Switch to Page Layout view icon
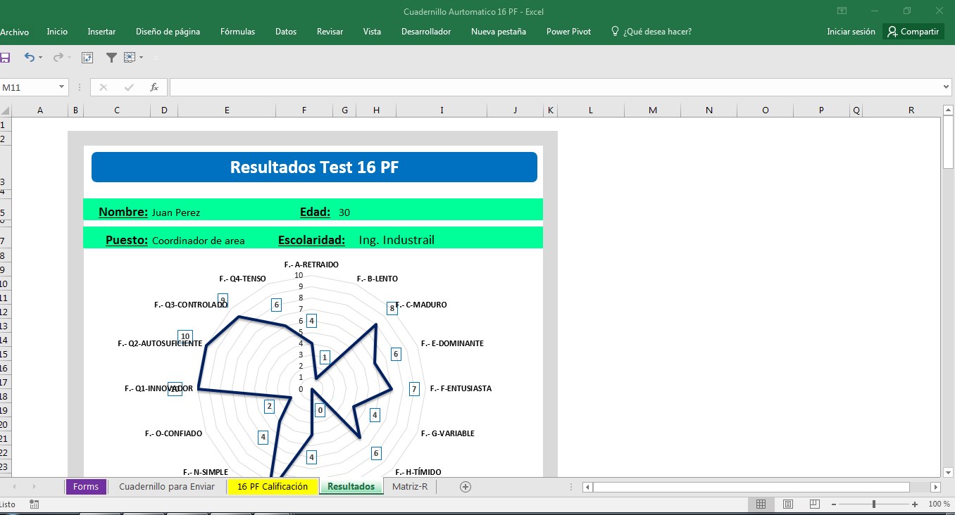The image size is (955, 515). coord(788,504)
